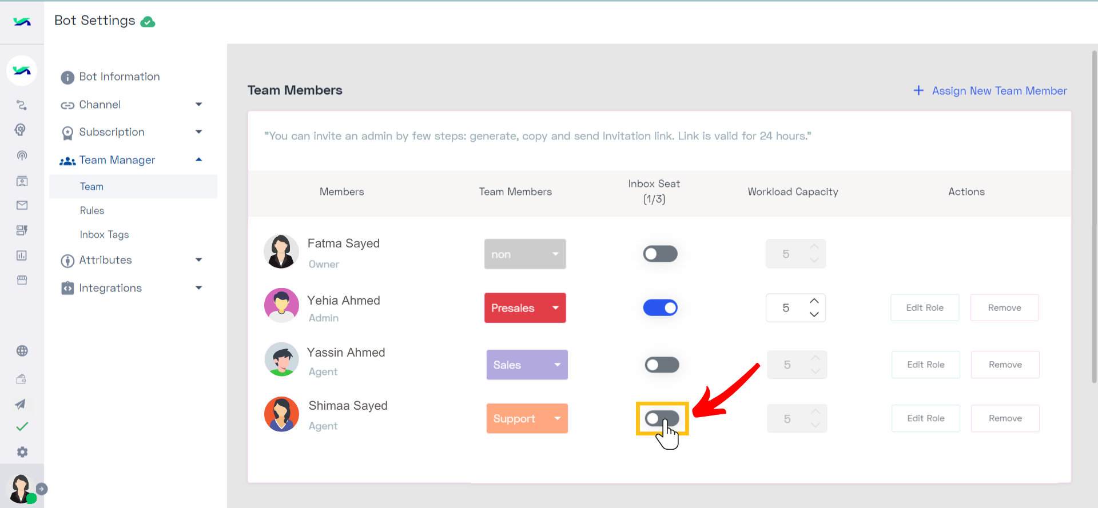The height and width of the screenshot is (508, 1098).
Task: Increase Yehia Ahmed's workload capacity
Action: click(x=814, y=301)
